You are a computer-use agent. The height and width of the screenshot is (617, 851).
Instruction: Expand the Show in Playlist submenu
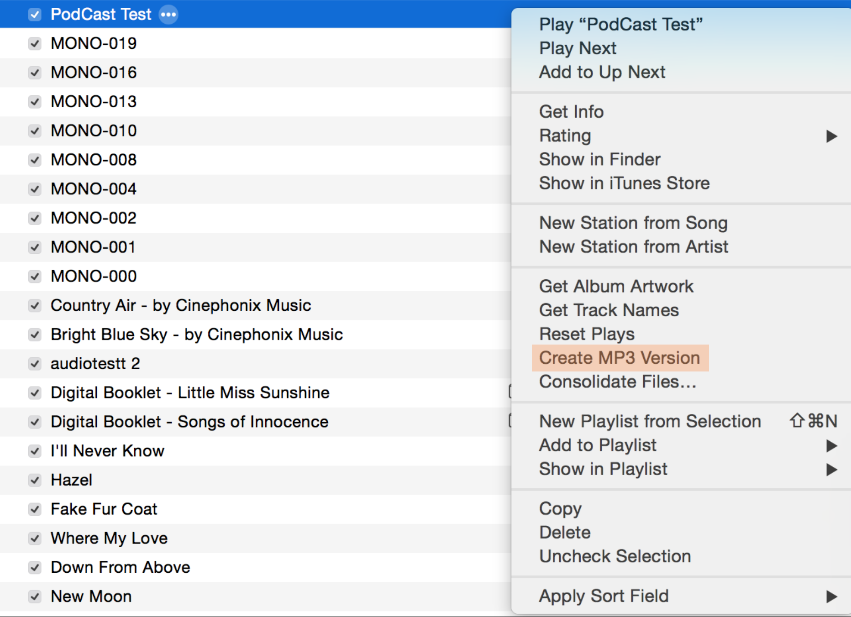[x=831, y=469]
